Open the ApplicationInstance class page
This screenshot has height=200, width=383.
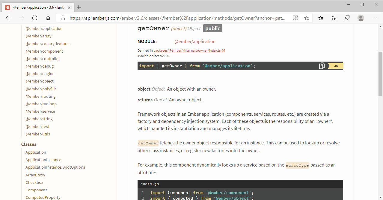click(43, 160)
